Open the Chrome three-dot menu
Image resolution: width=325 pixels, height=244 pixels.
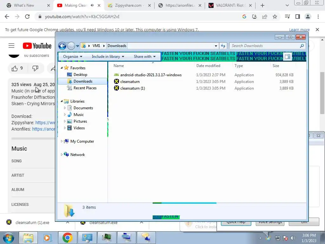(x=318, y=17)
